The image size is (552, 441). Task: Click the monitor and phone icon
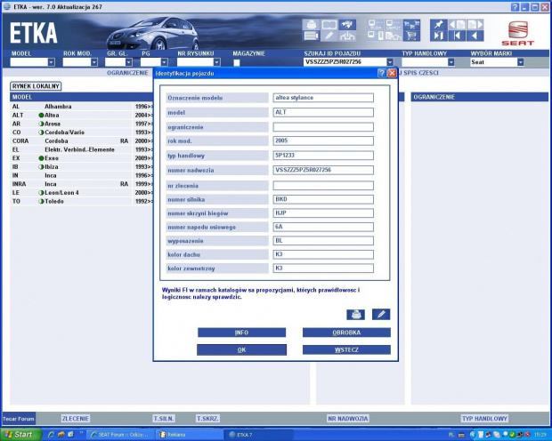tap(376, 36)
